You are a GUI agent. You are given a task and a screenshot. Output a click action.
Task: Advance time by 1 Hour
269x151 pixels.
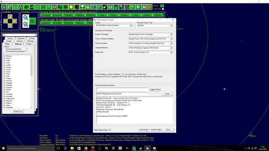(x=102, y=15)
